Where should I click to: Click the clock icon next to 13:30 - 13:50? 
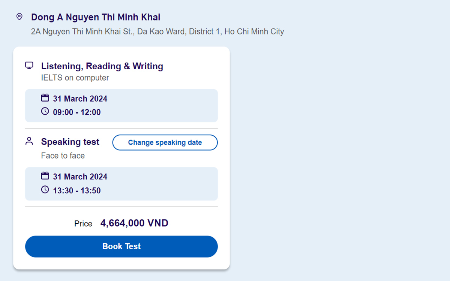point(45,190)
